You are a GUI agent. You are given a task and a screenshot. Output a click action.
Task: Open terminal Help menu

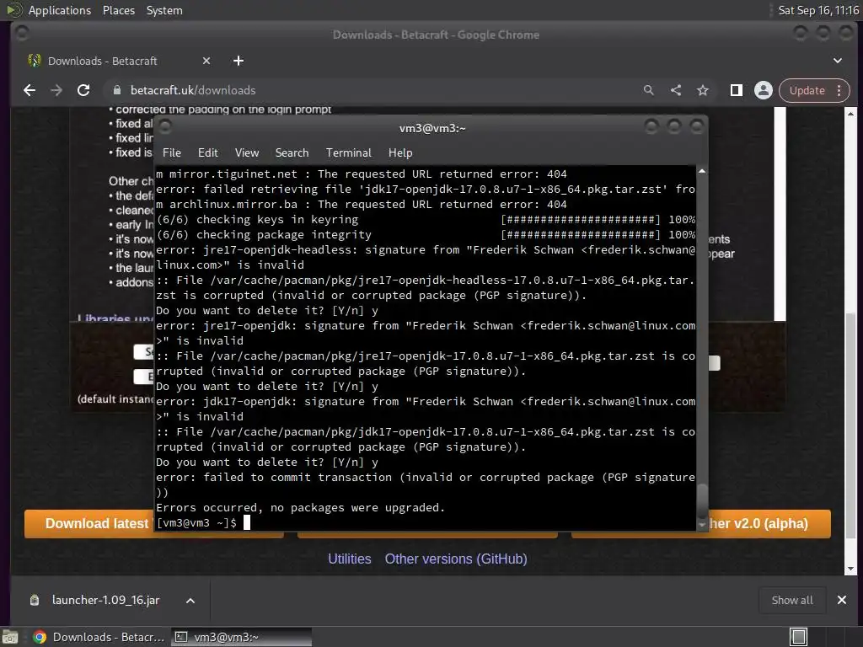[x=400, y=153]
